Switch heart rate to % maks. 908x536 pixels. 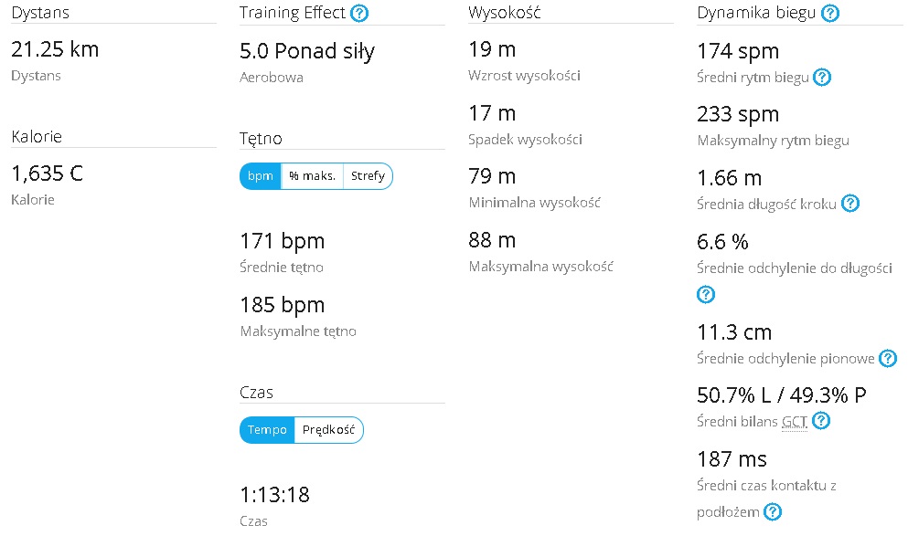point(312,176)
